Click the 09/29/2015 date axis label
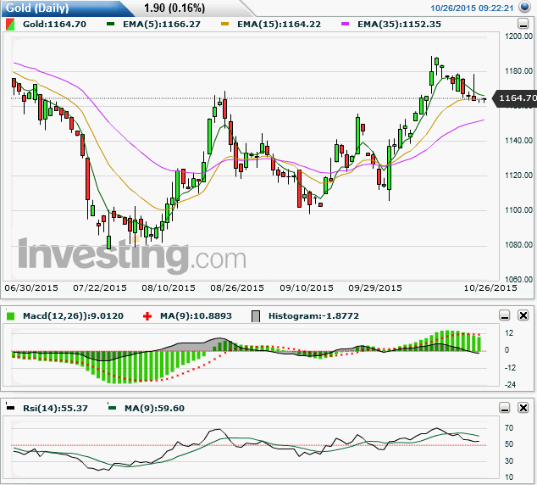537x485 pixels. [x=375, y=288]
